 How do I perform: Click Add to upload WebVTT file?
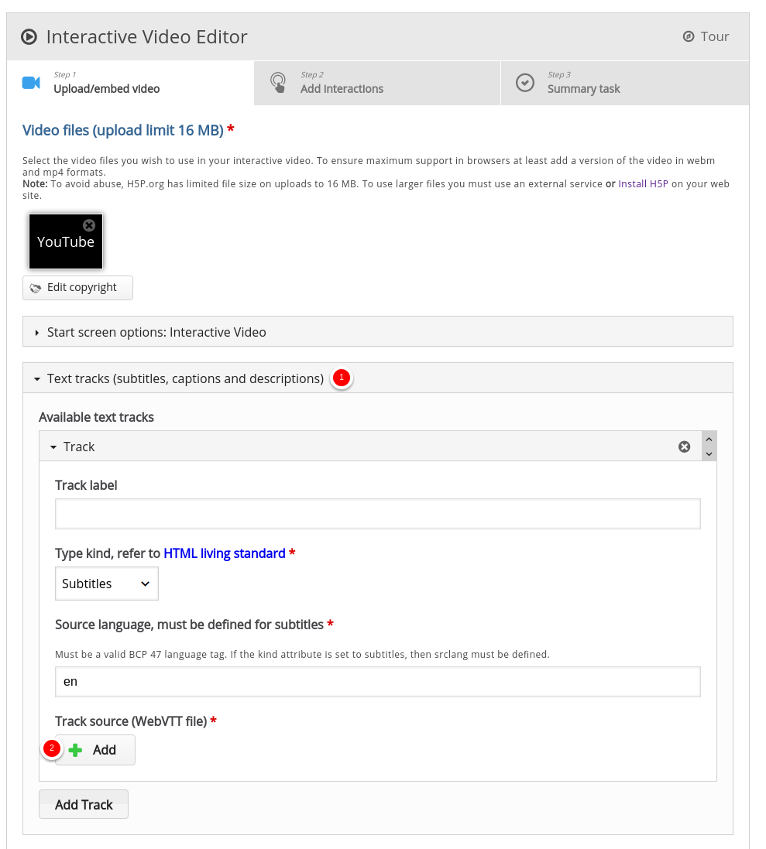95,750
